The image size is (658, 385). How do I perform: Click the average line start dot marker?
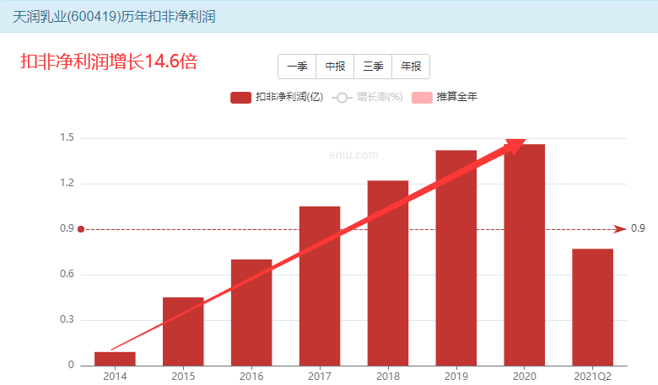(81, 229)
